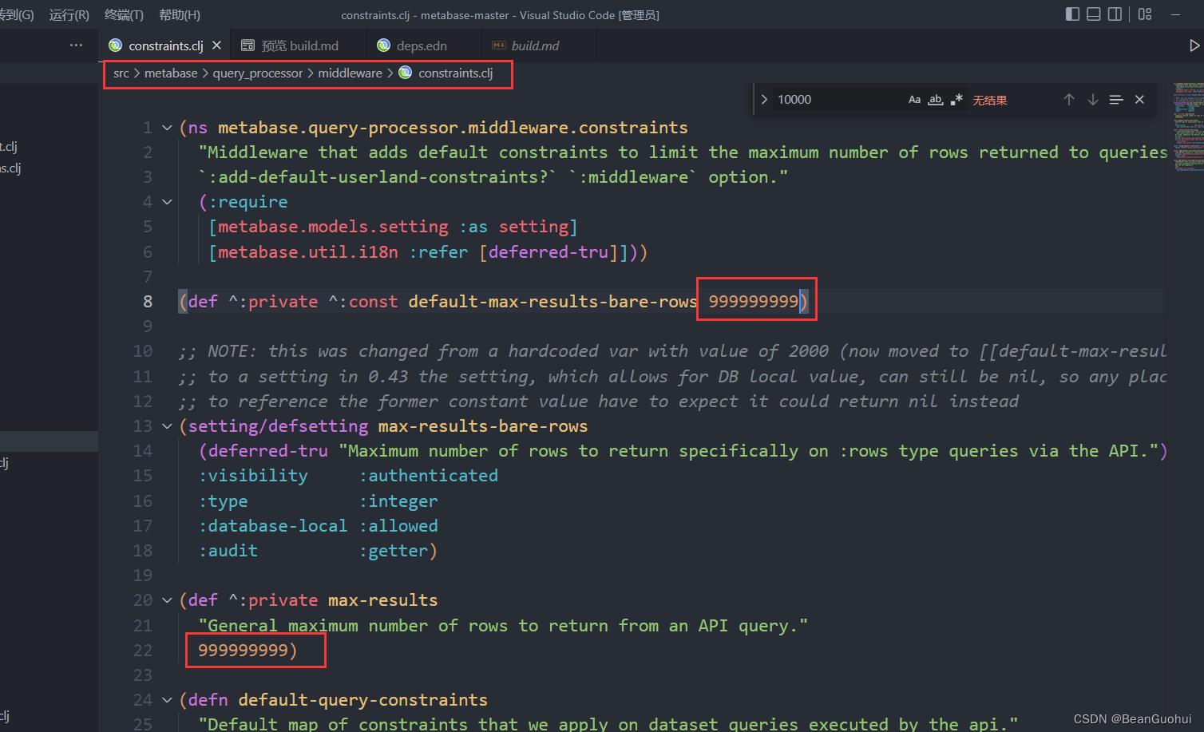Click constraints.clj in breadcrumb
Screen dimensions: 1204x732
455,73
